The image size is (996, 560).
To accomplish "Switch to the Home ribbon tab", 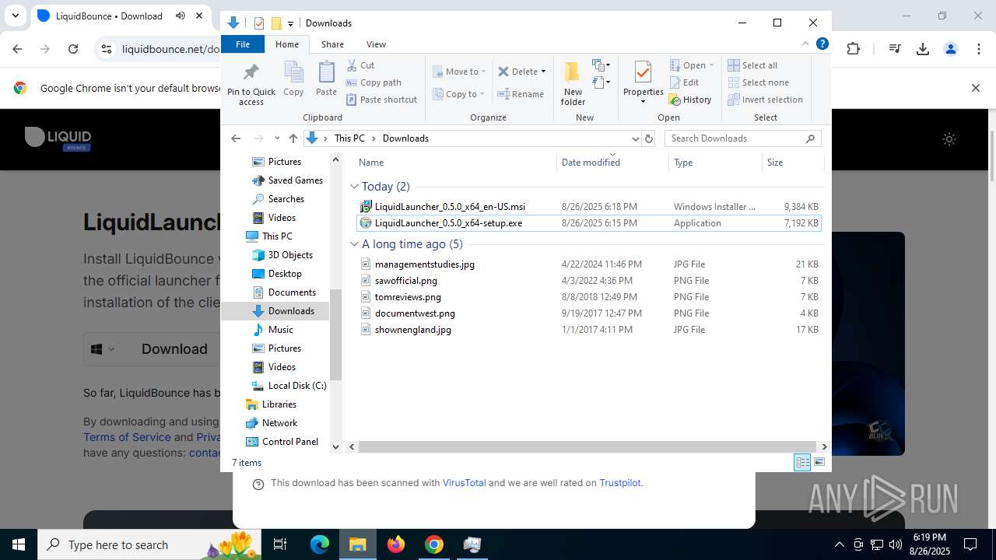I will point(287,44).
